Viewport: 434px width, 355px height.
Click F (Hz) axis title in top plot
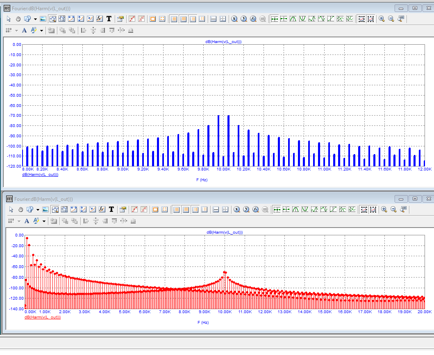[202, 180]
